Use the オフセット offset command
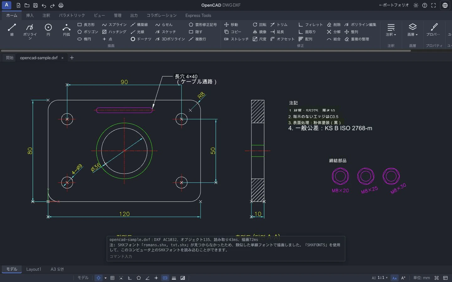 [x=282, y=39]
